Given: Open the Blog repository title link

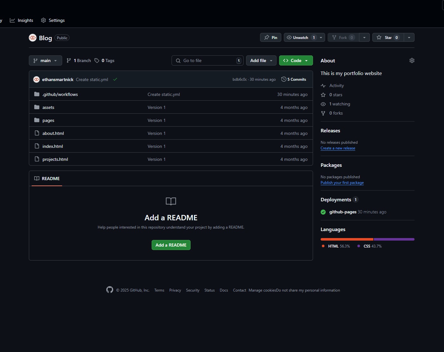Looking at the screenshot, I should pyautogui.click(x=45, y=38).
